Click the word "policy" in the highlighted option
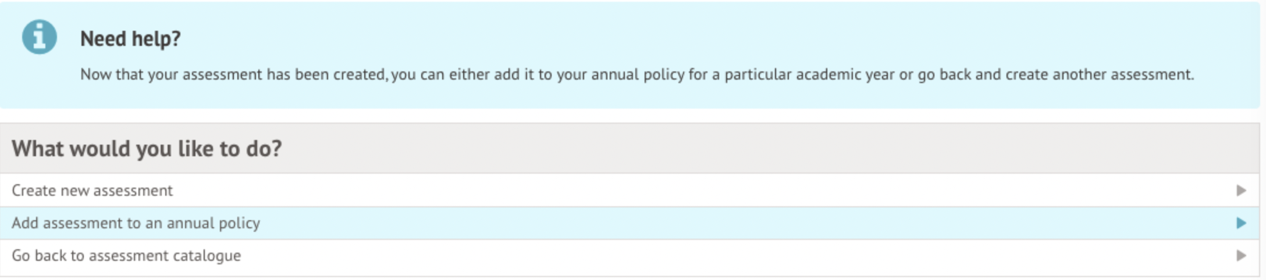 pyautogui.click(x=240, y=223)
